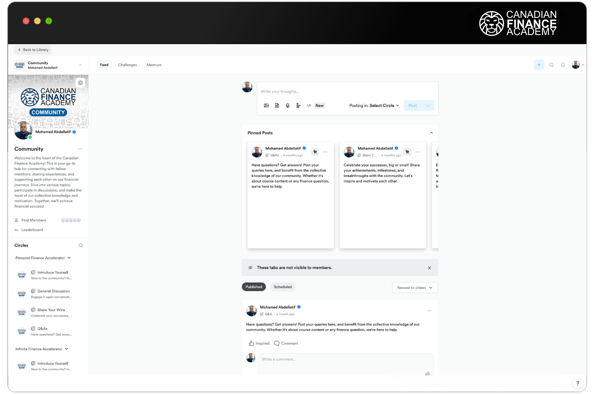Image resolution: width=592 pixels, height=394 pixels.
Task: Switch to the Meetups tab
Action: click(154, 65)
